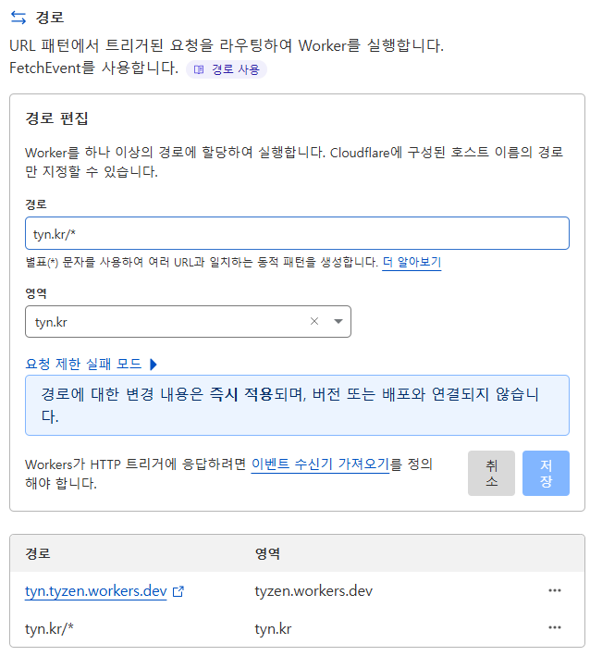Open the 이벤트 수신기 가져오기 link
This screenshot has height=656, width=590.
[320, 464]
